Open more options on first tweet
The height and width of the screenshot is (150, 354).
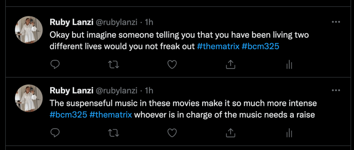click(336, 22)
